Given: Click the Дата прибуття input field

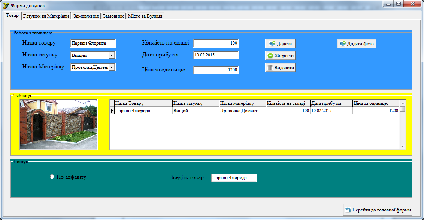Looking at the screenshot, I should 216,55.
